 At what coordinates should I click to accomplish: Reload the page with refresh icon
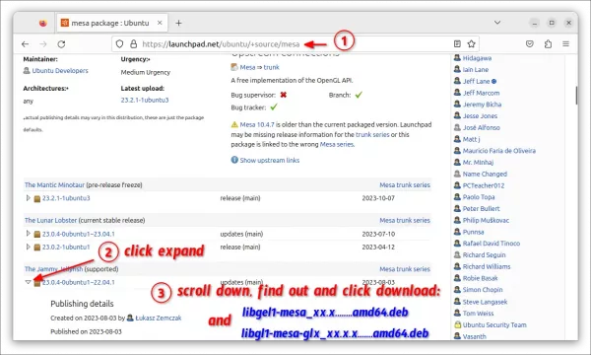pos(61,44)
